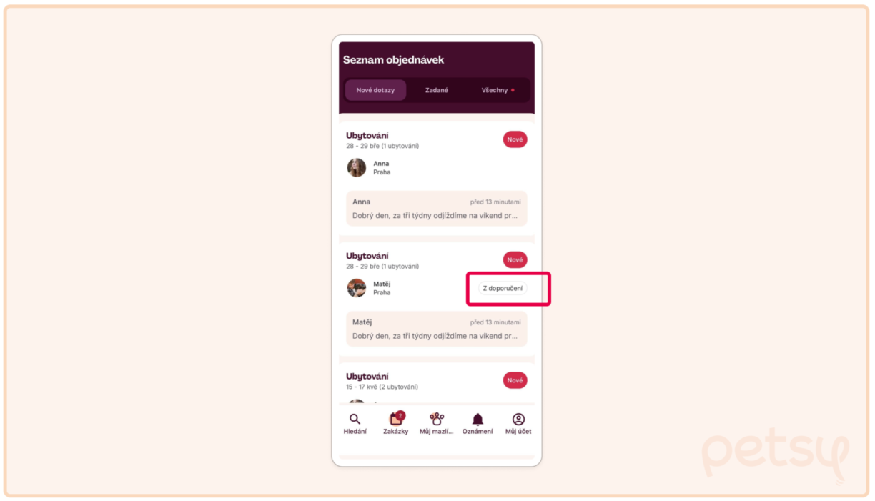Screen dimensions: 875x501
Task: Click Anna's profile avatar
Action: click(357, 167)
